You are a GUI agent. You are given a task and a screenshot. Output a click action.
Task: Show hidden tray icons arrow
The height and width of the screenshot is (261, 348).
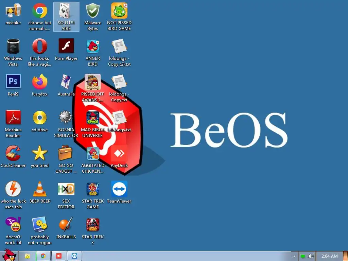tap(294, 256)
